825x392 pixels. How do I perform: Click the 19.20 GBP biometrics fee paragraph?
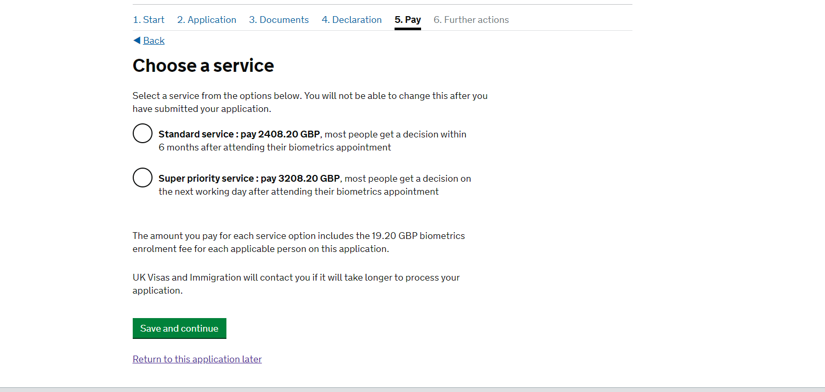tap(298, 242)
